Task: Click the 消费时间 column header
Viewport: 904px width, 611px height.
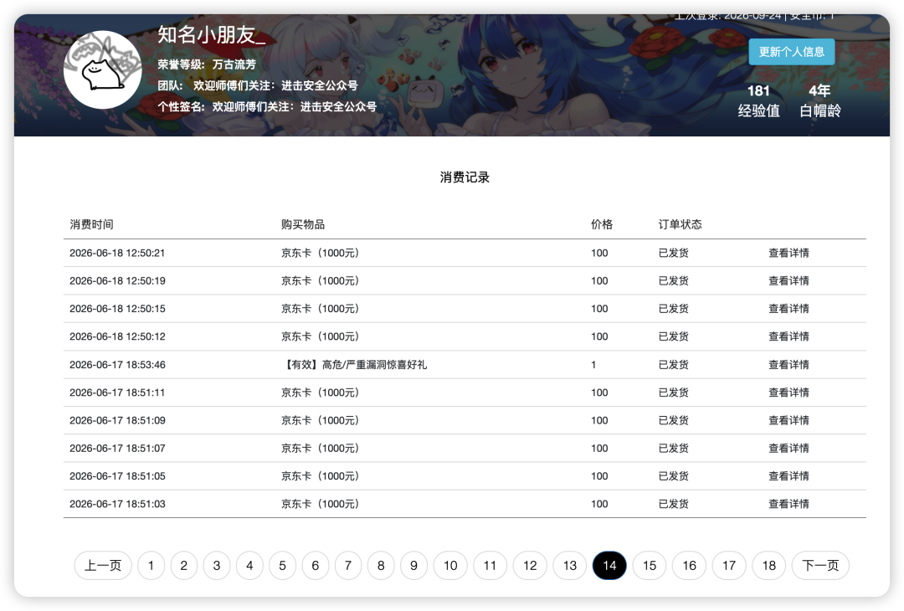Action: click(92, 224)
